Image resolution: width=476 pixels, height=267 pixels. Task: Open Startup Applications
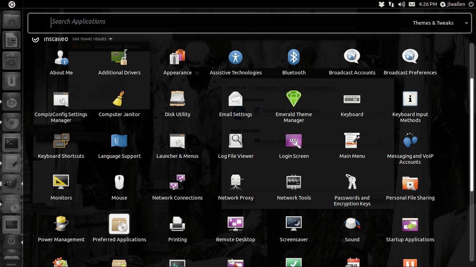click(x=410, y=224)
